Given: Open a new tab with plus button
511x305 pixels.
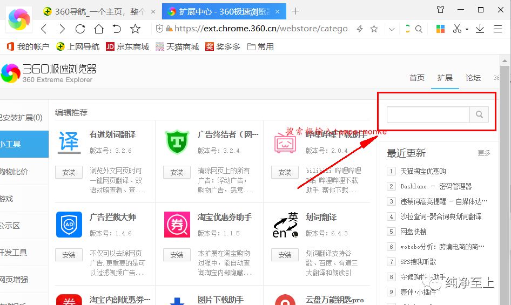Looking at the screenshot, I should [295, 11].
